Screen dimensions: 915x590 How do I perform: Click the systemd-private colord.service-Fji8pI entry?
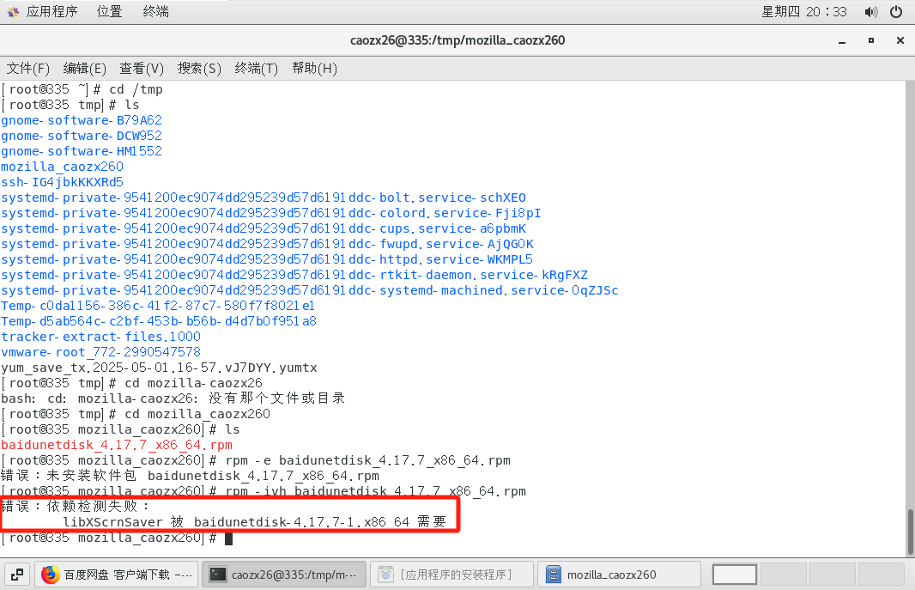tap(270, 213)
